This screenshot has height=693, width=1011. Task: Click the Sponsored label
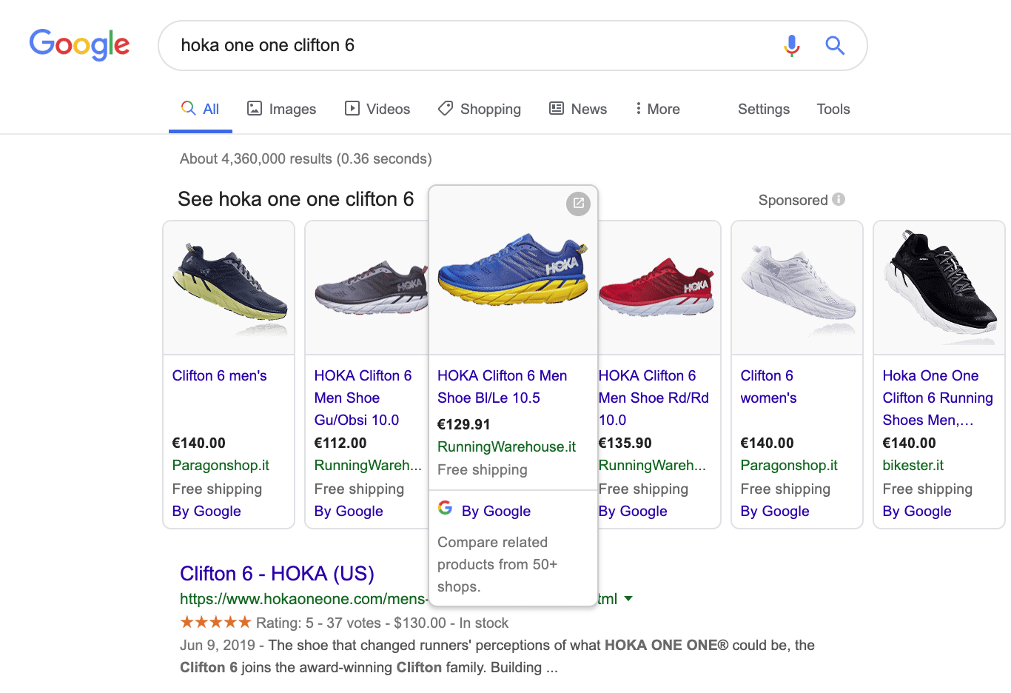coord(793,200)
